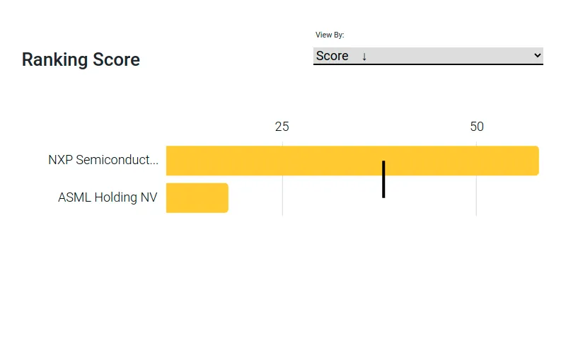Image resolution: width=578 pixels, height=346 pixels.
Task: Click the marker portion below the NXP bar
Action: 383,187
